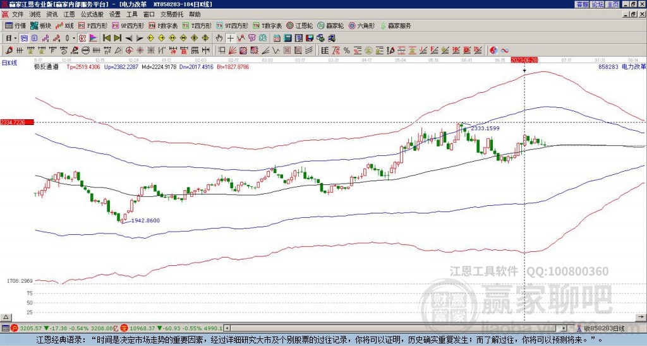Select the protractor angle tool
This screenshot has width=647, height=346.
point(118,51)
